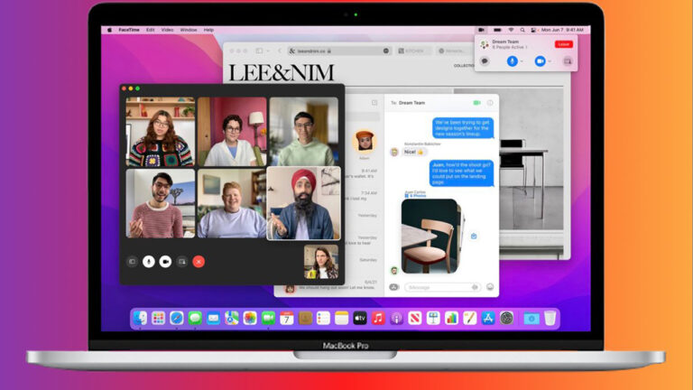Open Apple TV from the Dock

coord(360,319)
